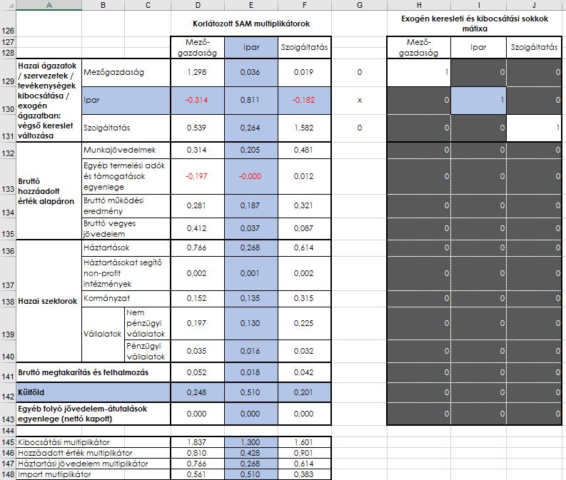Select the cell with value 1,582
This screenshot has height=480, width=566.
point(304,128)
